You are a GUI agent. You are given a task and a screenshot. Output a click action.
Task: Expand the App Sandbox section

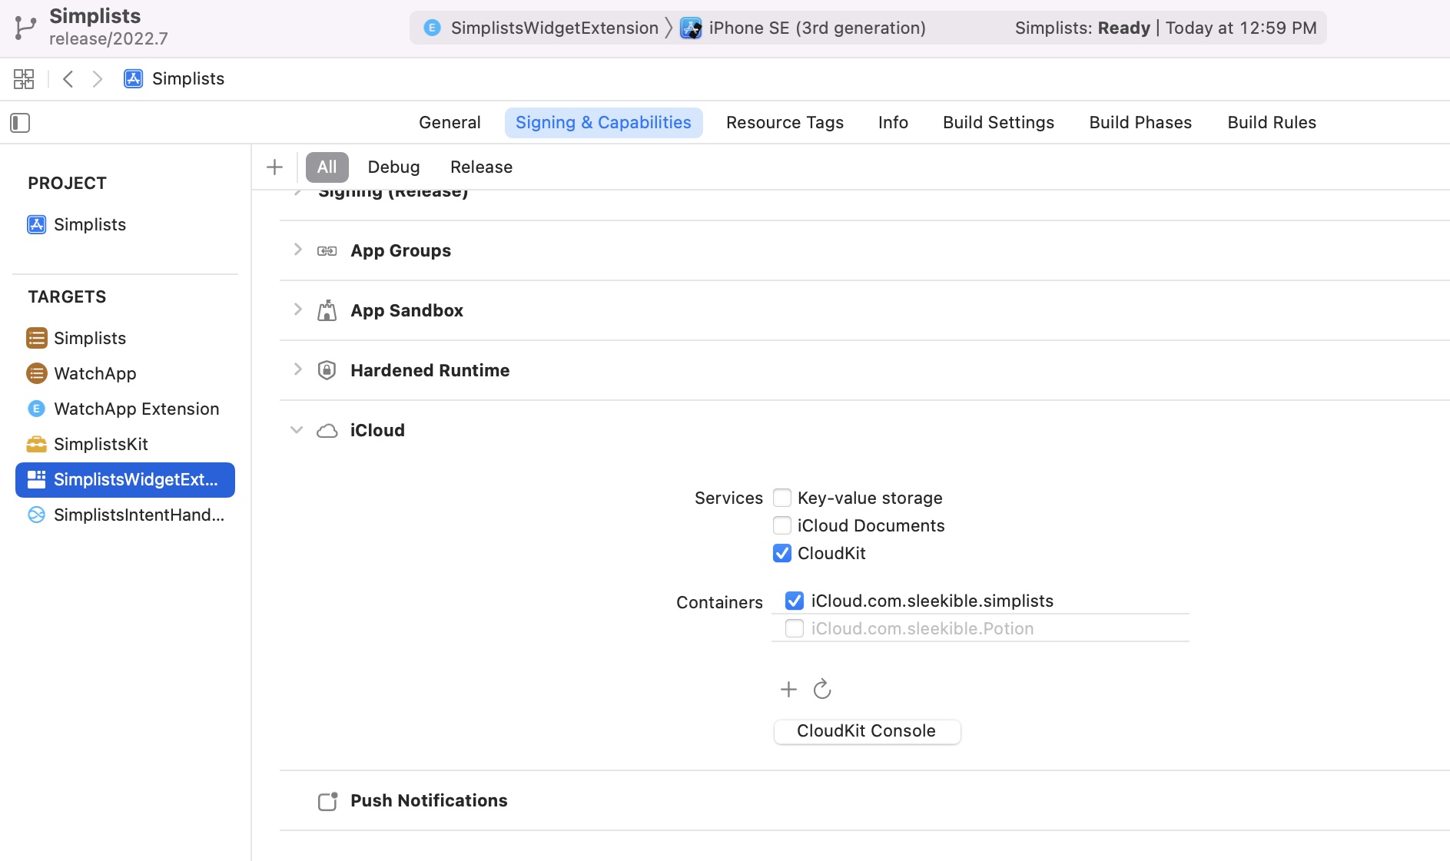(298, 310)
